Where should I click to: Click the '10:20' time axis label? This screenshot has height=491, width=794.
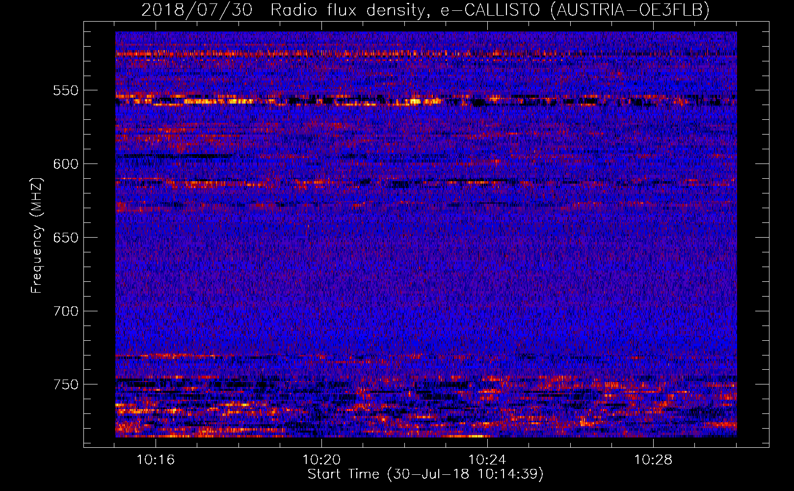coord(321,460)
